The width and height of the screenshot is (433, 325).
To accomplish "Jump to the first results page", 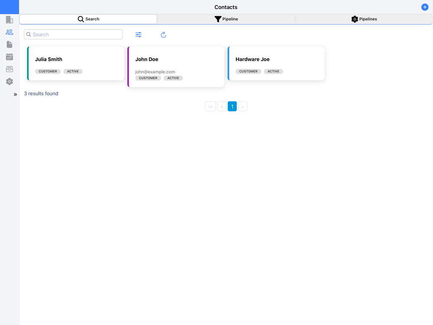I will point(210,107).
